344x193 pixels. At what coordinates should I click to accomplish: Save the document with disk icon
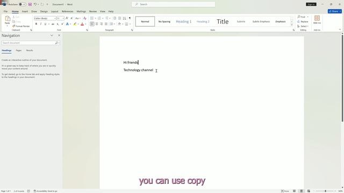pyautogui.click(x=30, y=4)
